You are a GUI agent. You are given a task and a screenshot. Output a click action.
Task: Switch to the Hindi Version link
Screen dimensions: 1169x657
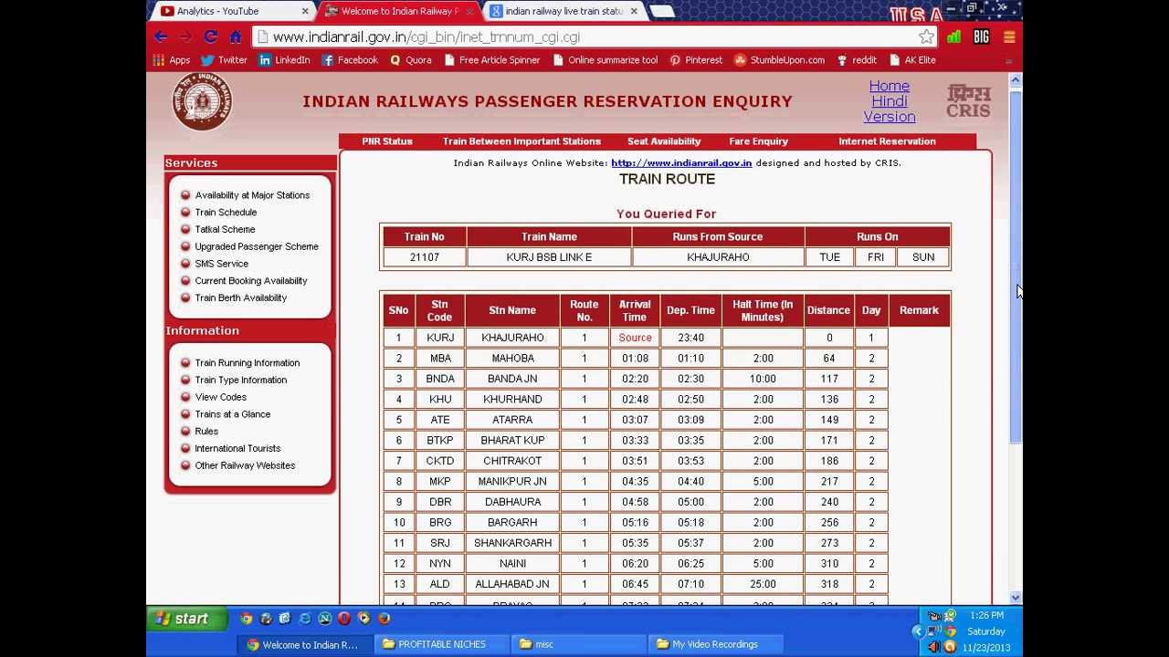[890, 109]
